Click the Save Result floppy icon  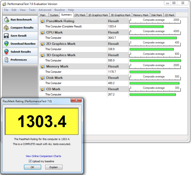pyautogui.click(x=6, y=36)
